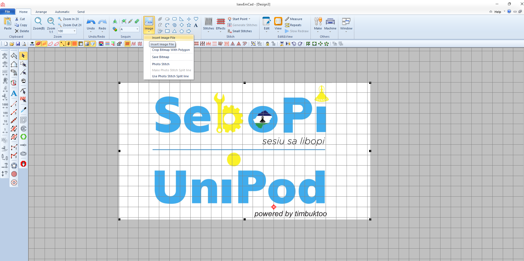Toggle red zigzag stitch view button
The image size is (524, 261).
127,44
